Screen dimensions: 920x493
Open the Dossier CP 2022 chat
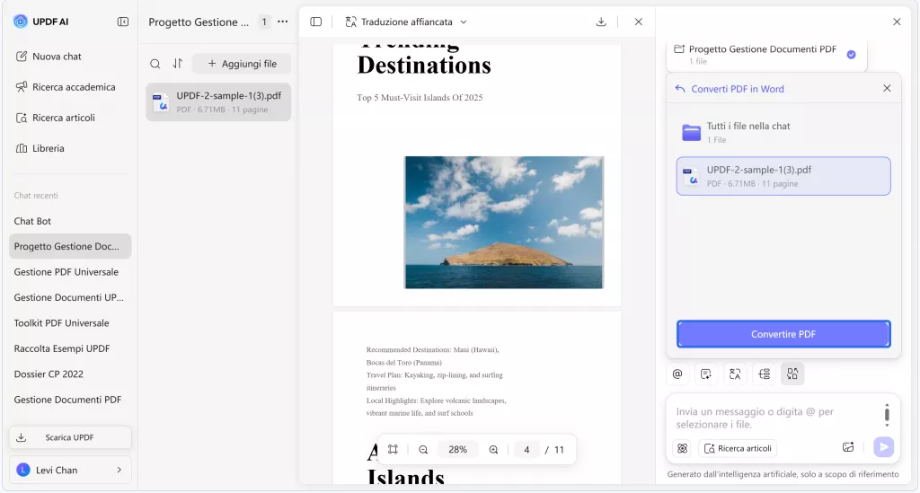click(x=49, y=374)
